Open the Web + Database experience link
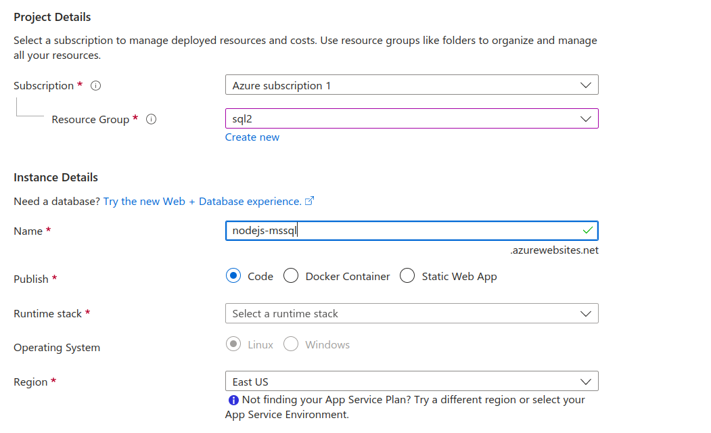This screenshot has height=433, width=711. 202,202
